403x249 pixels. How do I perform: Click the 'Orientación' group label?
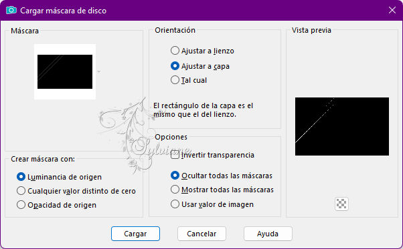click(175, 30)
